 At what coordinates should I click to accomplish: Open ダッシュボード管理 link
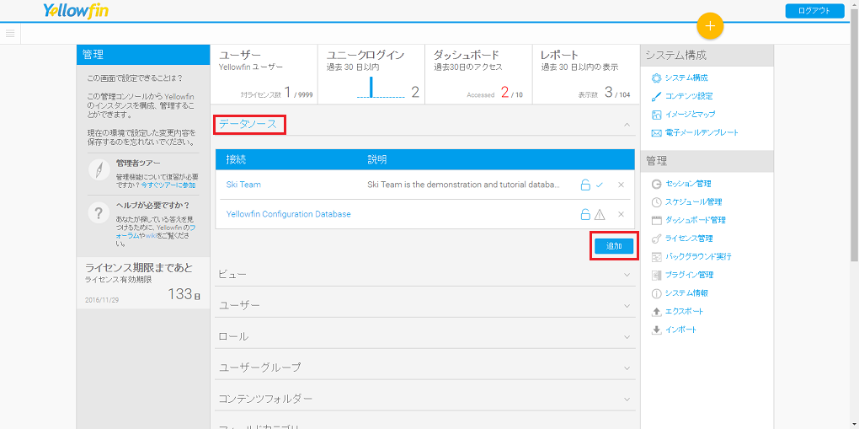click(x=695, y=220)
